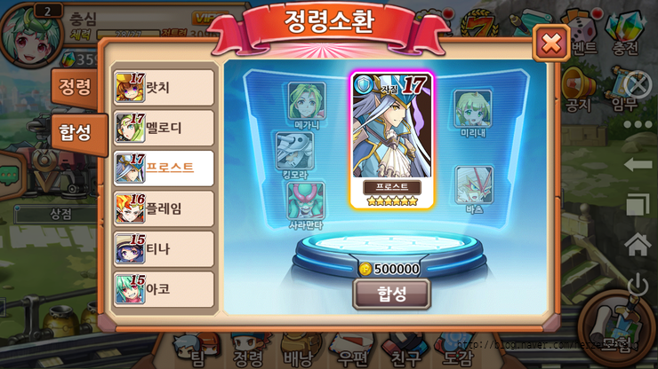Switch to the 정령 side tab
This screenshot has height=369, width=658.
click(x=75, y=87)
